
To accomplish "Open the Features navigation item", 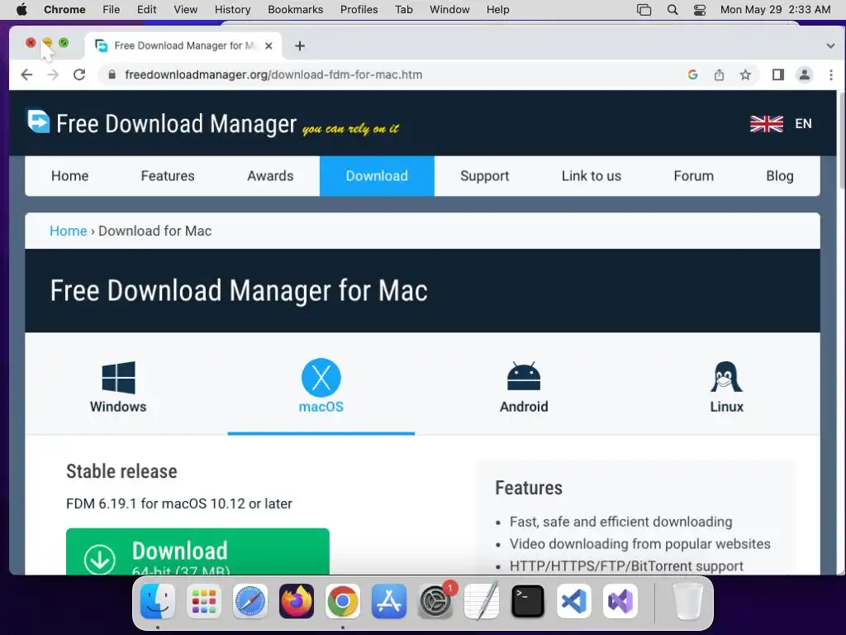I will click(168, 176).
